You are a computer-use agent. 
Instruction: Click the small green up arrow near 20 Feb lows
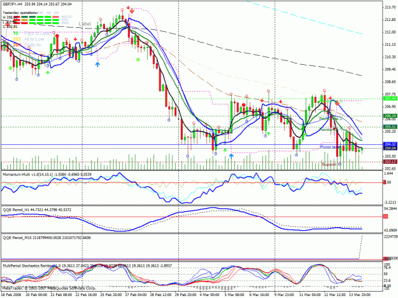point(48,72)
